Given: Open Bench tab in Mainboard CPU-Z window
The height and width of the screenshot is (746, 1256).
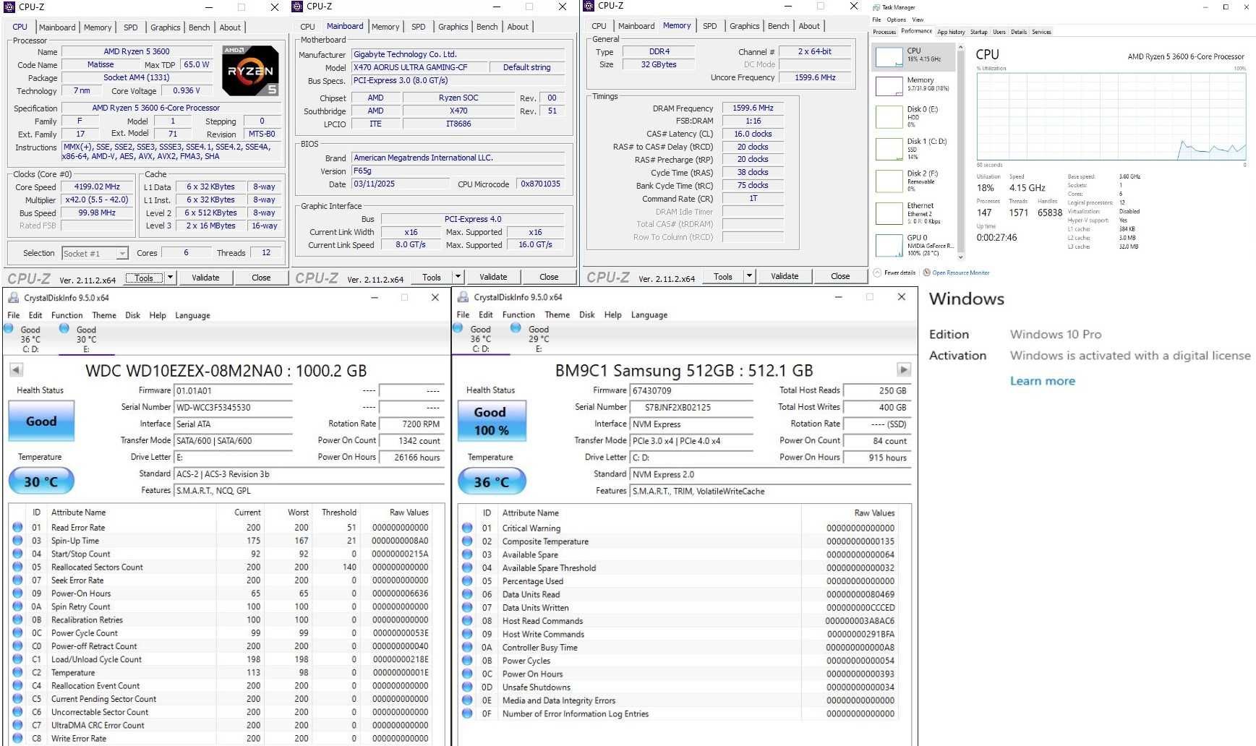Looking at the screenshot, I should pyautogui.click(x=487, y=27).
